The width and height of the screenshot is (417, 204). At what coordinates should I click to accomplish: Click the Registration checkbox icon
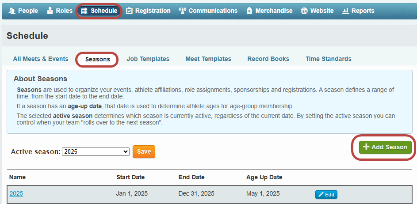[129, 11]
